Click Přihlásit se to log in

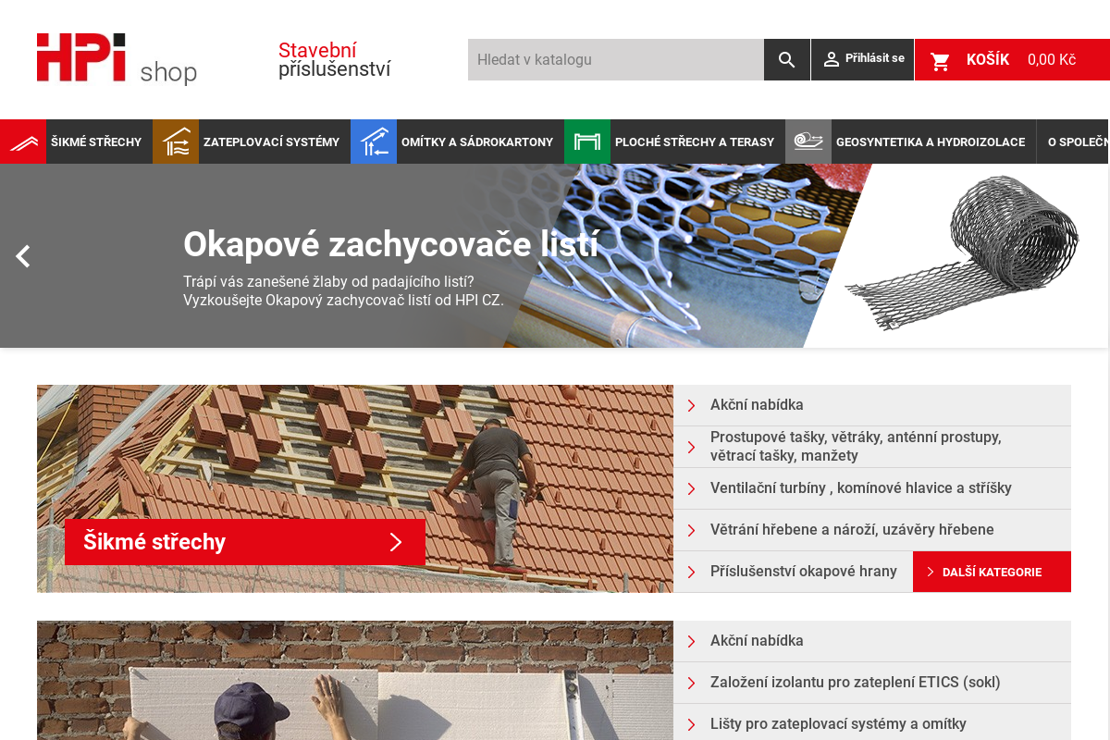[x=863, y=59]
